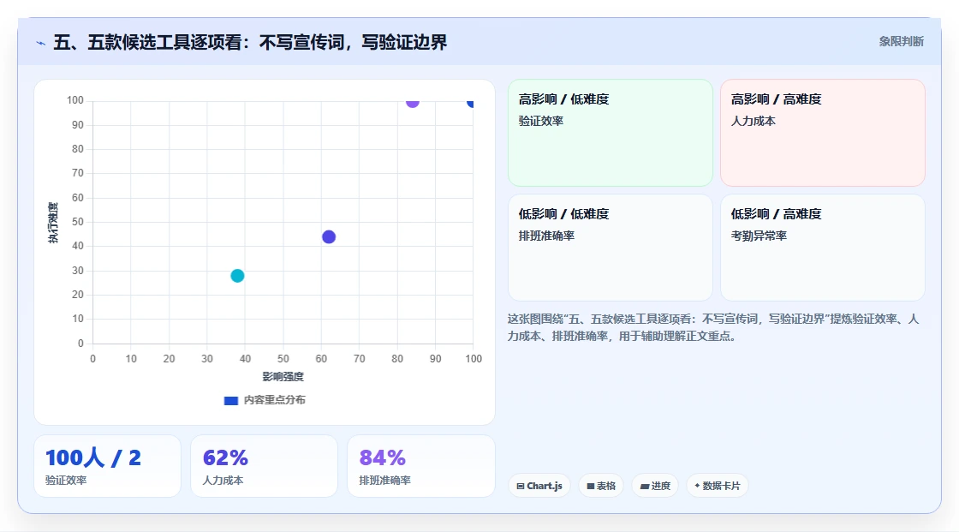Screen dimensions: 959x532
Task: Click the 影响强度 x-axis title
Action: click(x=283, y=376)
